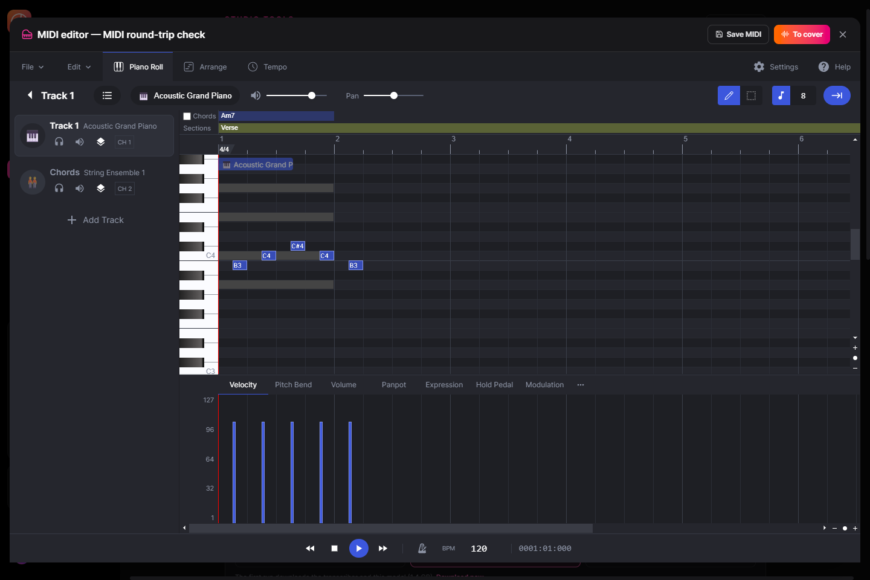Open the track list icon
The height and width of the screenshot is (580, 870).
click(x=107, y=95)
